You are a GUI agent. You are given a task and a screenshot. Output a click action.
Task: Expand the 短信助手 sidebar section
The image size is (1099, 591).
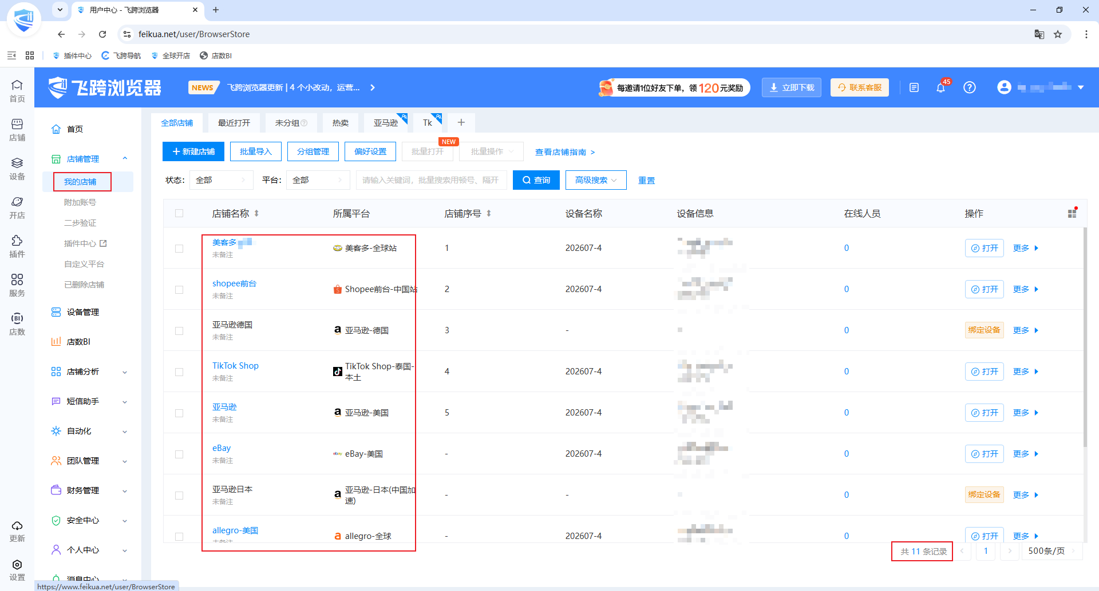click(125, 402)
